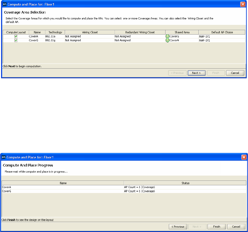
Task: Change the Default AP Choice for CoverG
Action: tap(221, 40)
